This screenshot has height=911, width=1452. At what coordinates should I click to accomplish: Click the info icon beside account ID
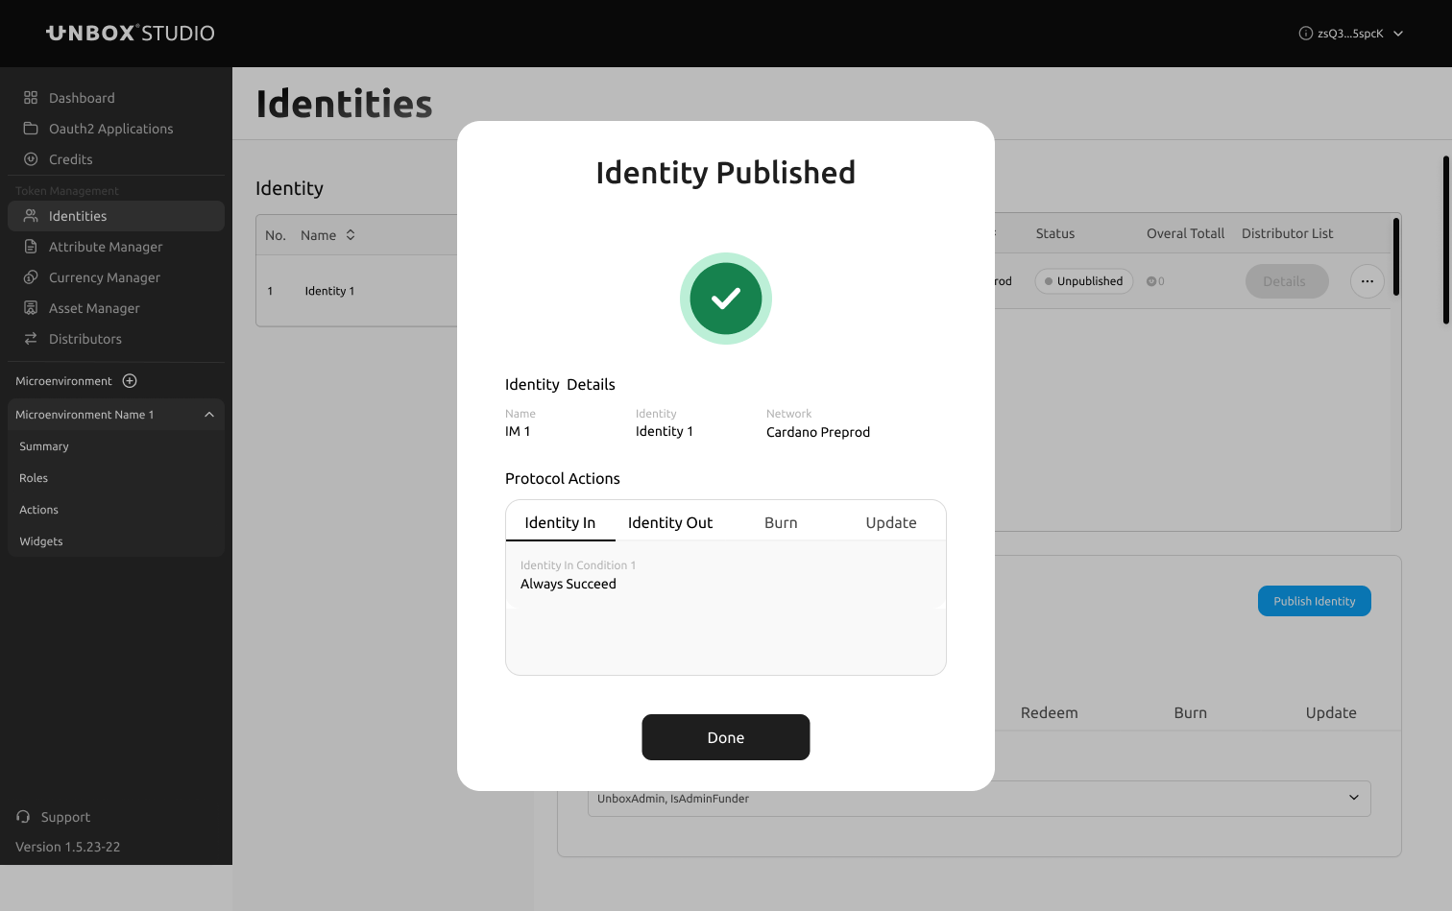click(x=1306, y=34)
